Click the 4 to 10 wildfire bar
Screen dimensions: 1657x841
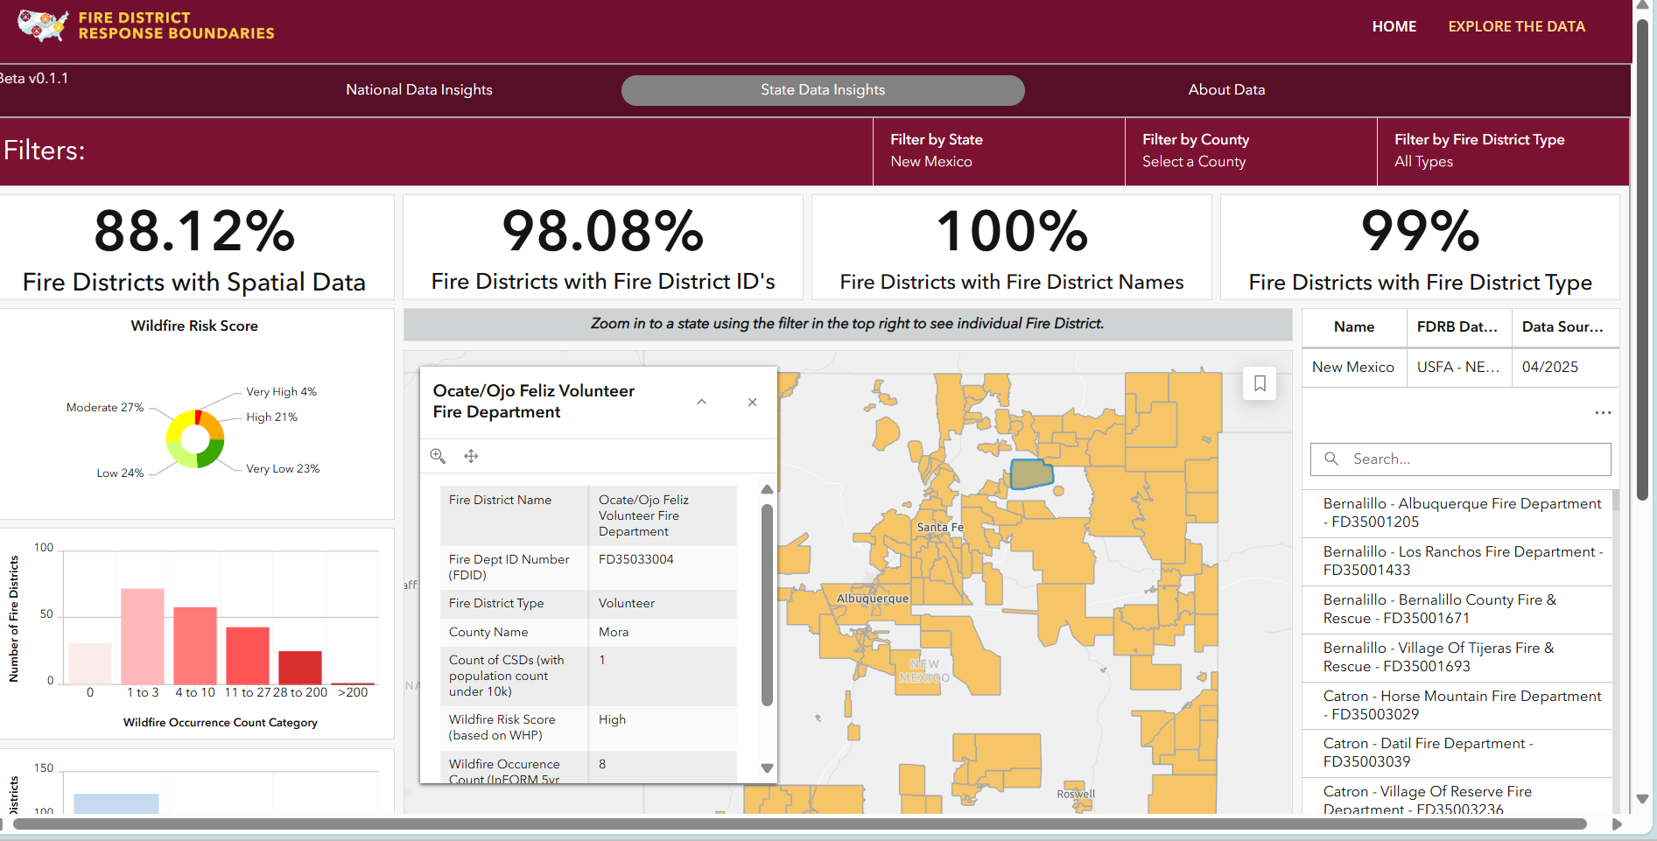pyautogui.click(x=195, y=646)
